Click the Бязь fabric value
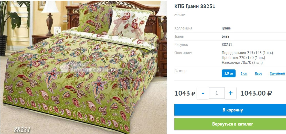Screen dimensions: 286x134 point(225,37)
